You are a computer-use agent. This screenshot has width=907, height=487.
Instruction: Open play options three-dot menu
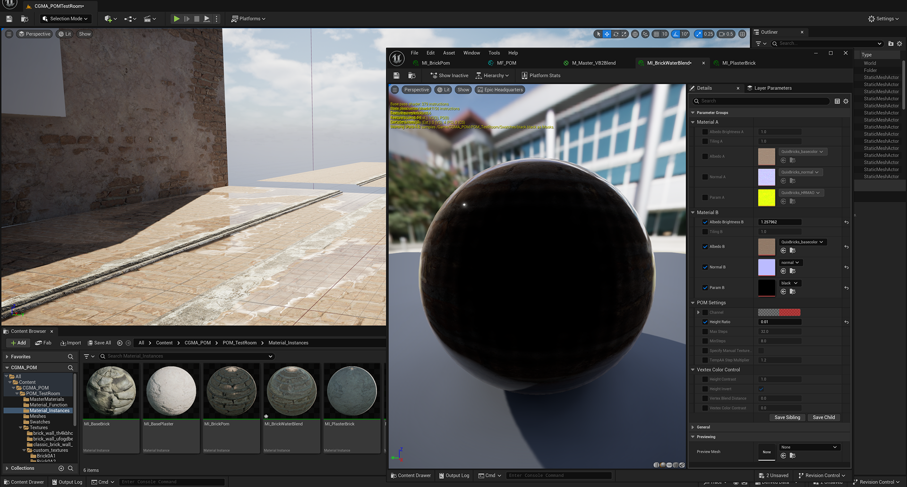(217, 19)
